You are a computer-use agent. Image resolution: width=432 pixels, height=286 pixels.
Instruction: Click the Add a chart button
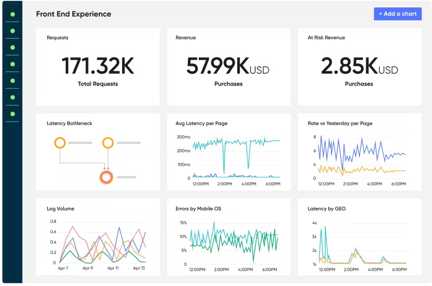point(397,14)
